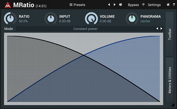The height and width of the screenshot is (109, 177).
Task: Click the INPUT value 0.00 dB
Action: 65,21
